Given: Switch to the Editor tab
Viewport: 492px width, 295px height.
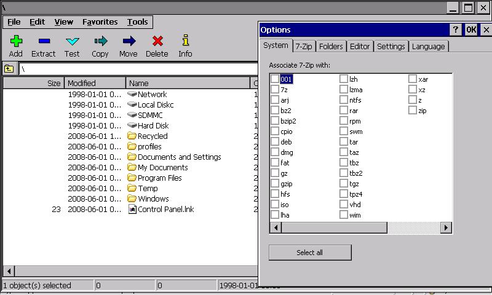Looking at the screenshot, I should (360, 46).
